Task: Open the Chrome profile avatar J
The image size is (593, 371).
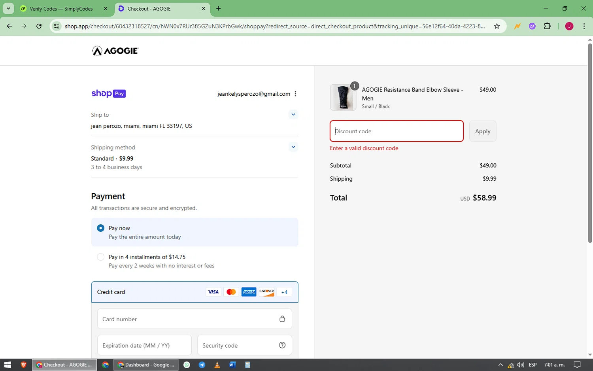Action: 569,26
